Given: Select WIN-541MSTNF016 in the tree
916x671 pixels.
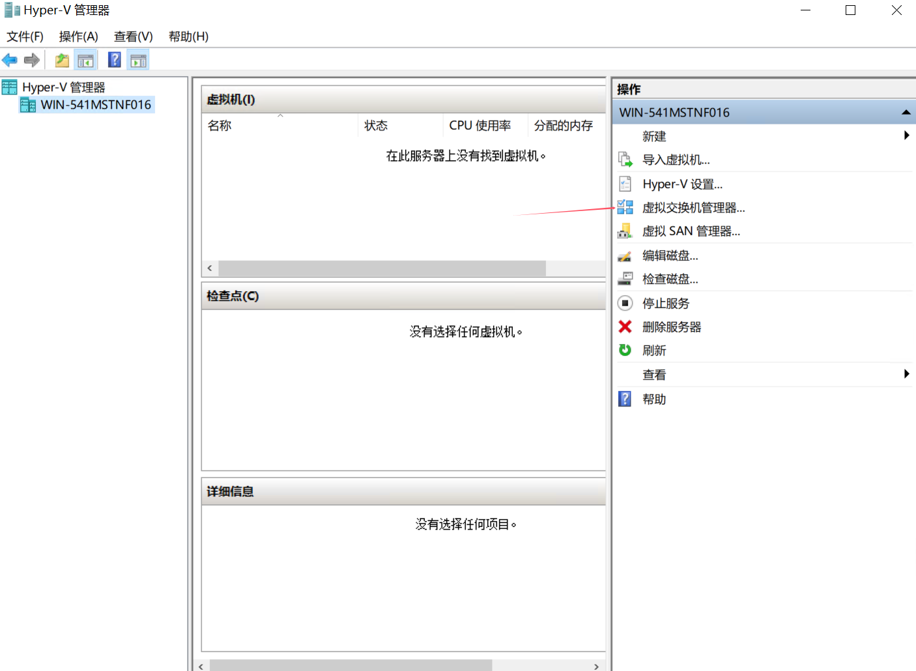Looking at the screenshot, I should coord(96,104).
